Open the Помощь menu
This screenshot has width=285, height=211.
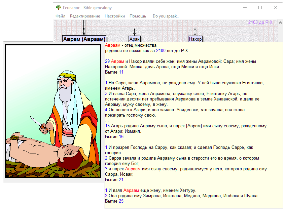click(x=138, y=16)
